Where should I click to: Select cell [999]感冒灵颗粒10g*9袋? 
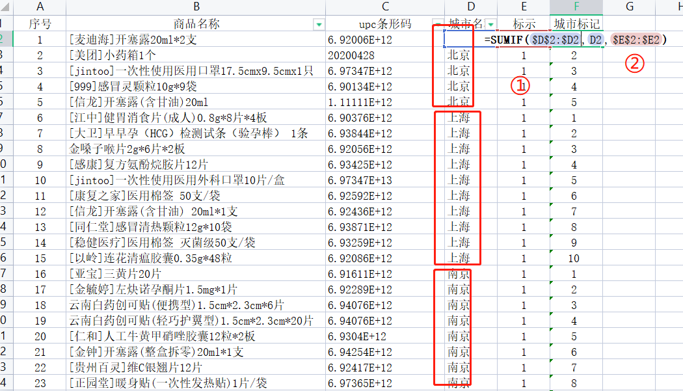196,87
